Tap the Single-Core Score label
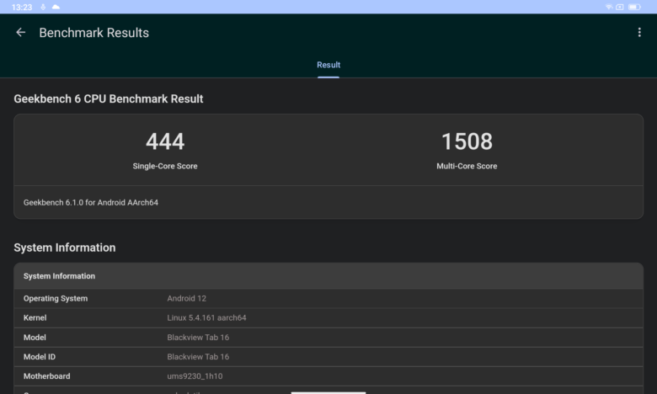 tap(165, 166)
